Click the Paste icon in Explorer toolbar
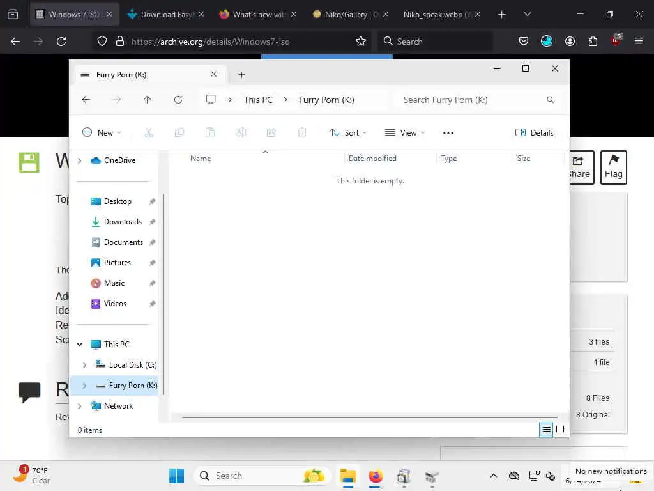Image resolution: width=654 pixels, height=491 pixels. tap(210, 133)
